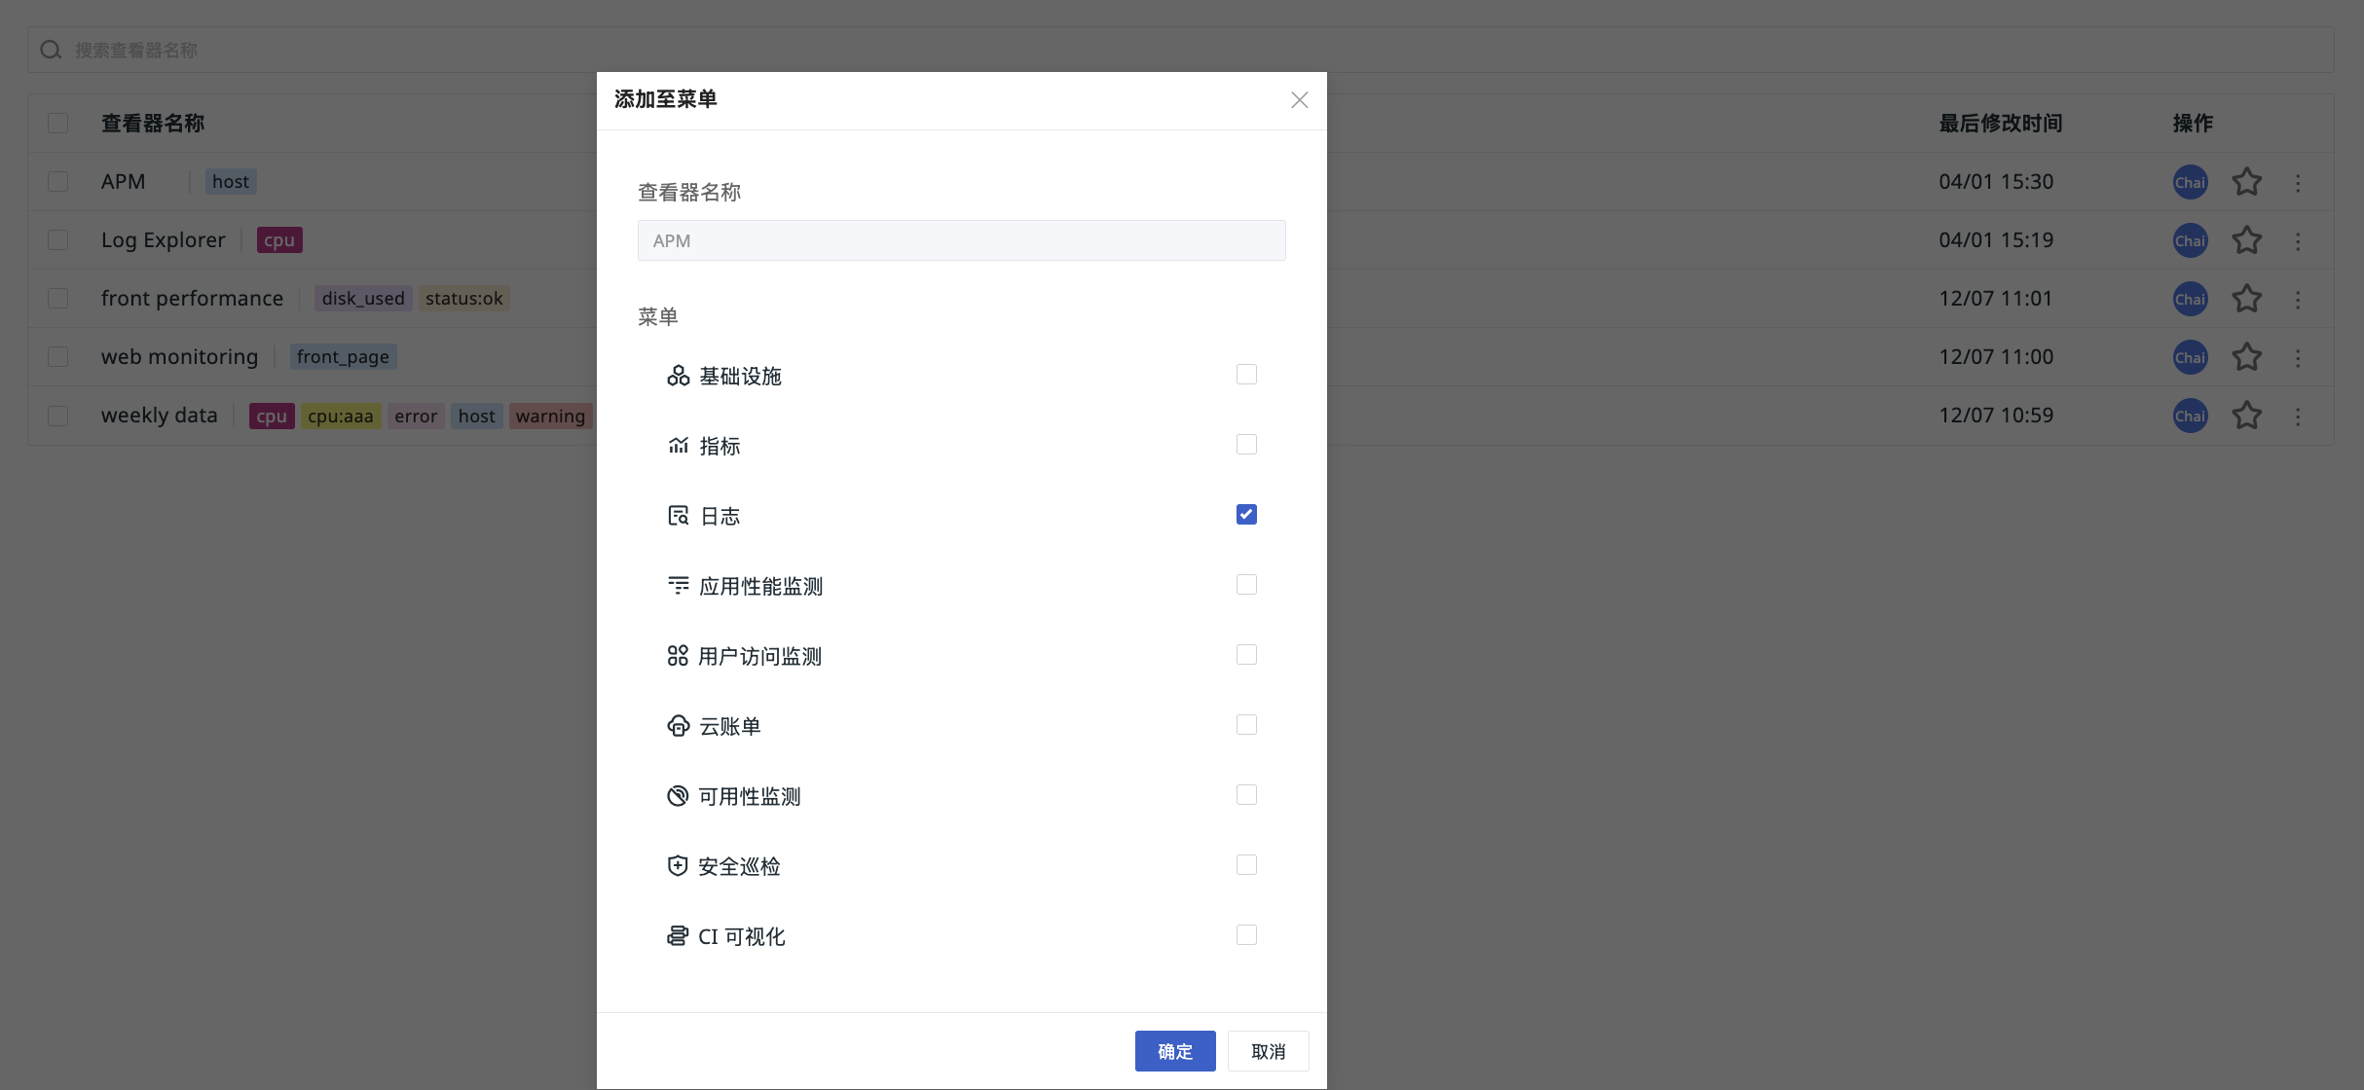
Task: Star the APM viewer row
Action: click(x=2246, y=182)
